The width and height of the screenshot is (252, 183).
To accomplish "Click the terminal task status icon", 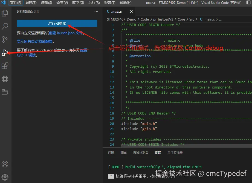I will pos(111,176).
